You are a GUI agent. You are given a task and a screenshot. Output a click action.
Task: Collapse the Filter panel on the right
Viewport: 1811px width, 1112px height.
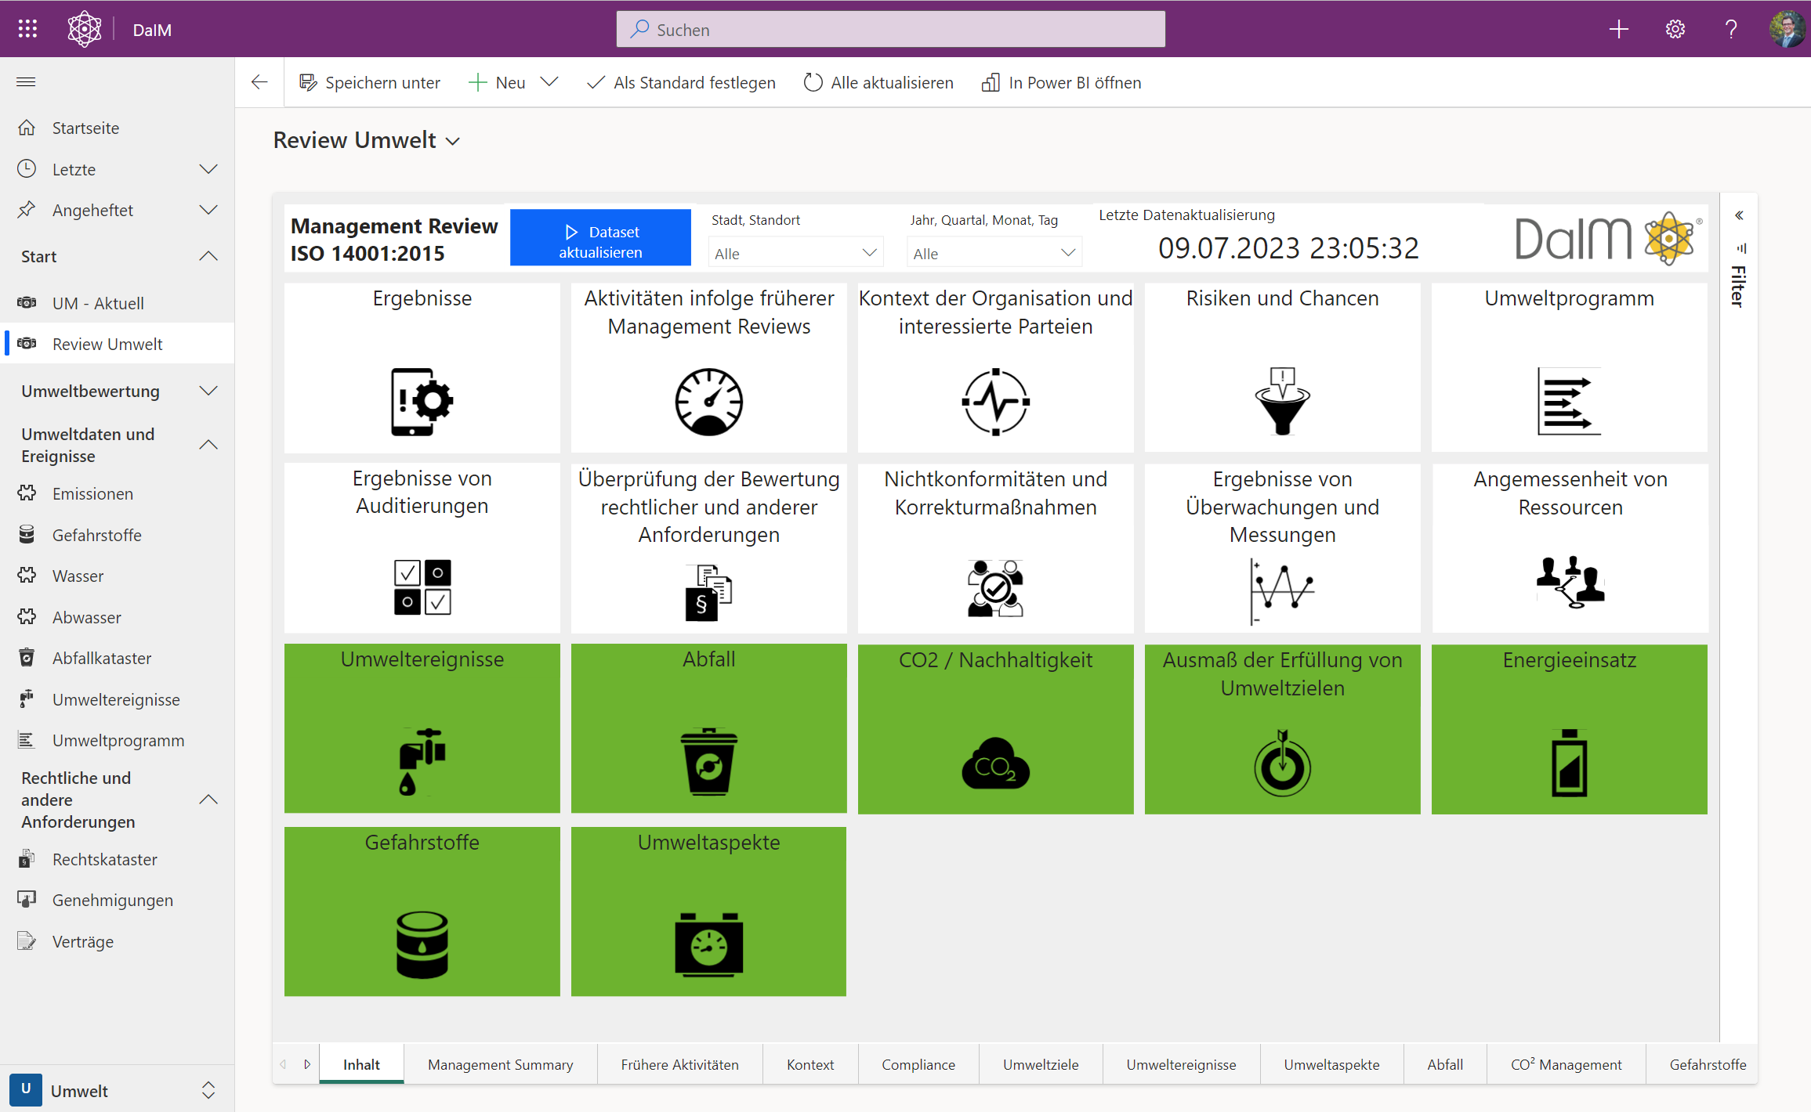(1740, 215)
